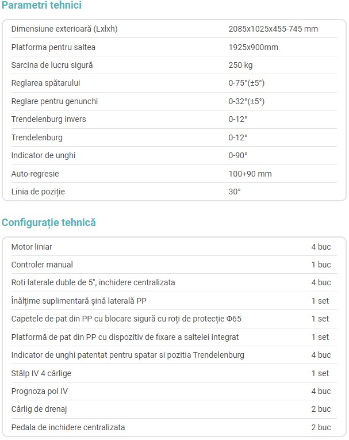Click Linia de poziție label
This screenshot has height=440, width=349.
coord(38,192)
